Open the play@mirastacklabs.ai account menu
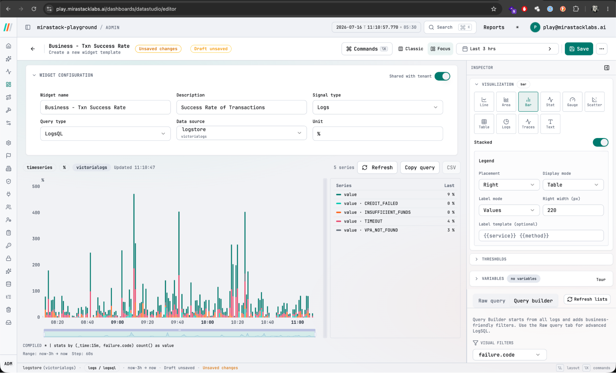616x373 pixels. pyautogui.click(x=568, y=27)
